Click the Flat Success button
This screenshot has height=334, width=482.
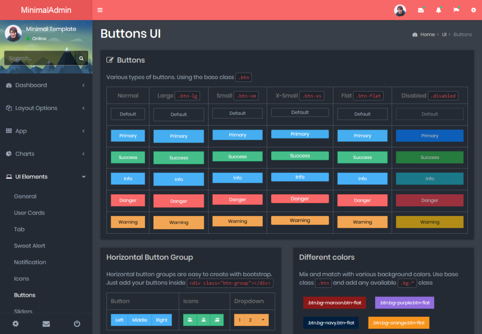click(362, 157)
